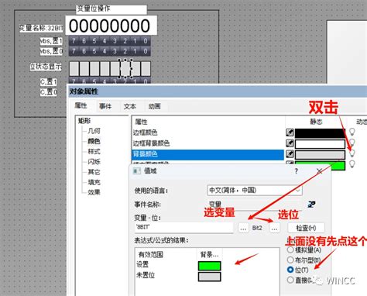Click the 变量位操作 title text on canvas
This screenshot has width=367, height=296.
94,9
